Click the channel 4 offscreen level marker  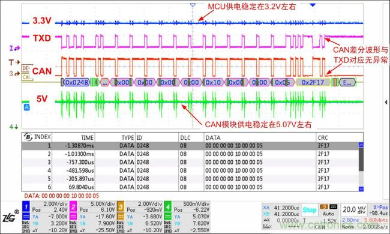coord(14,127)
